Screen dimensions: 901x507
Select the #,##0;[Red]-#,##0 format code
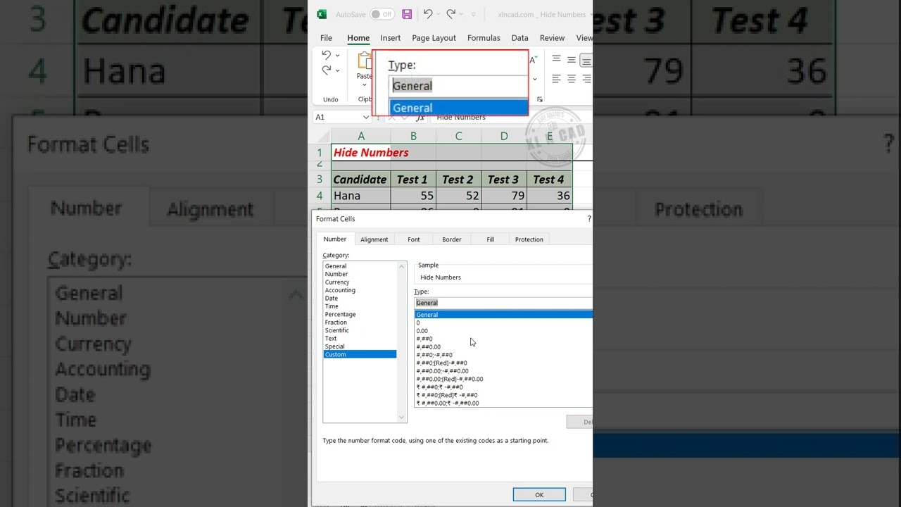503,363
